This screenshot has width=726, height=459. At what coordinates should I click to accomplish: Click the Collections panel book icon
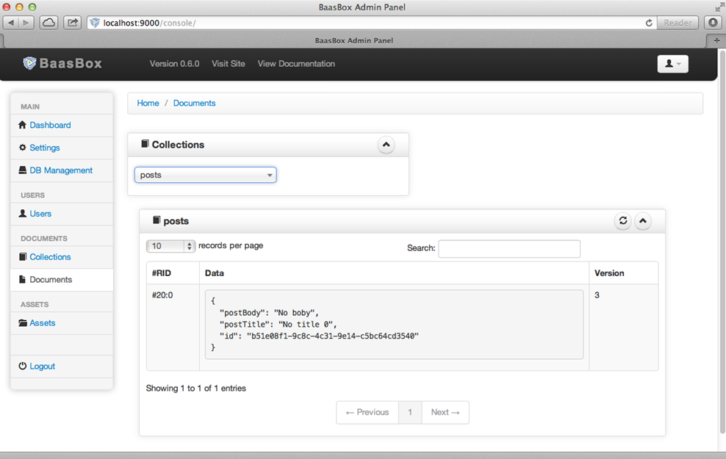pyautogui.click(x=145, y=144)
